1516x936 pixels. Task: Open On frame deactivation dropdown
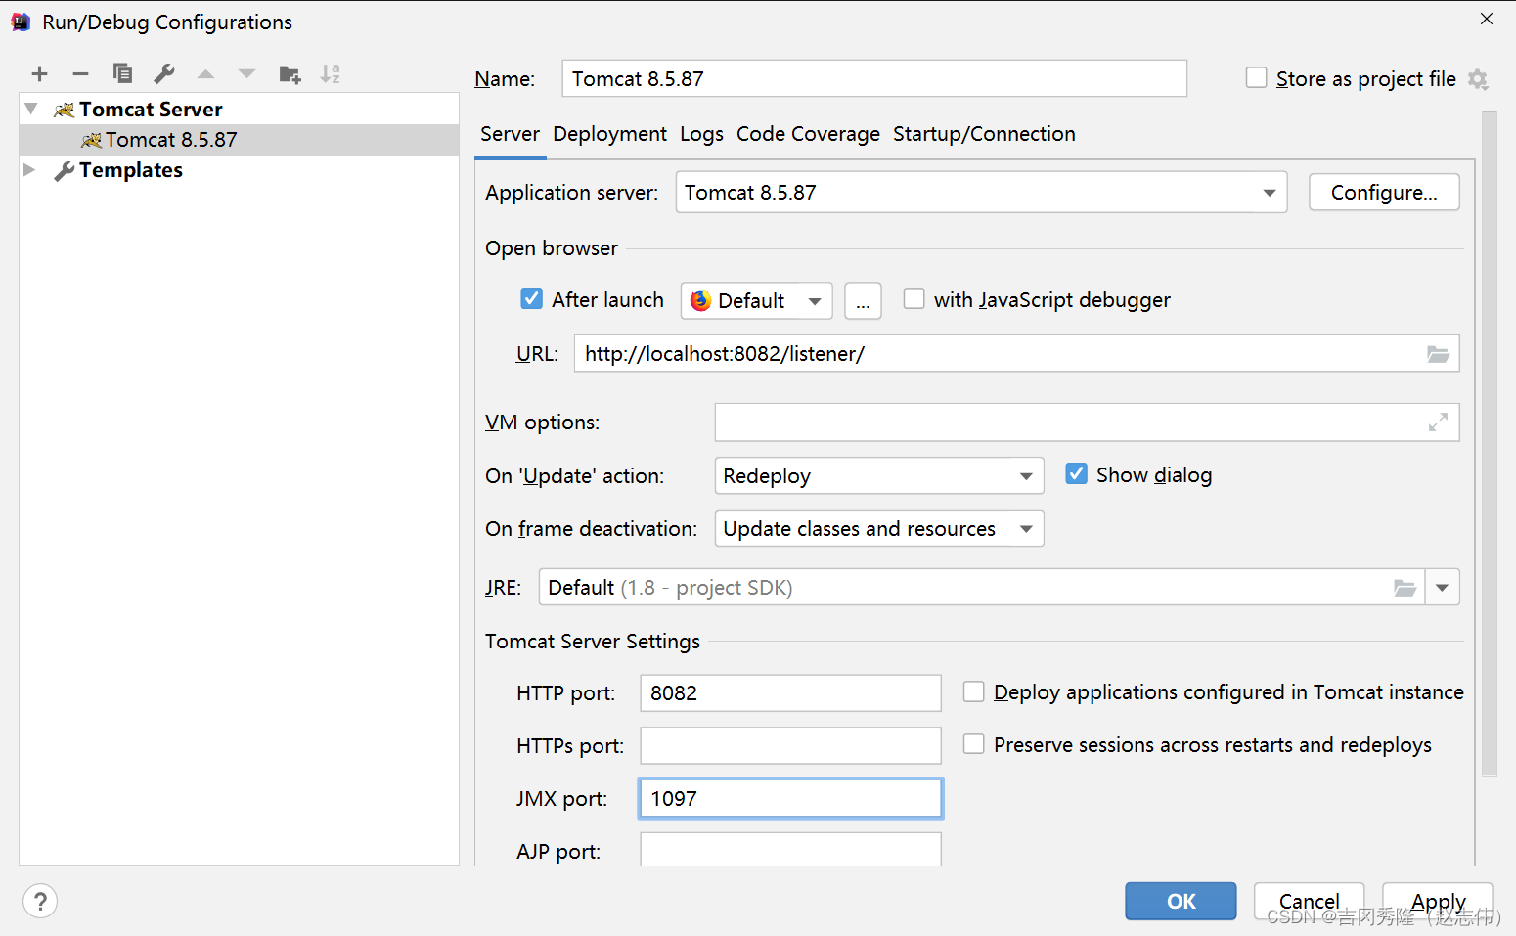[878, 529]
